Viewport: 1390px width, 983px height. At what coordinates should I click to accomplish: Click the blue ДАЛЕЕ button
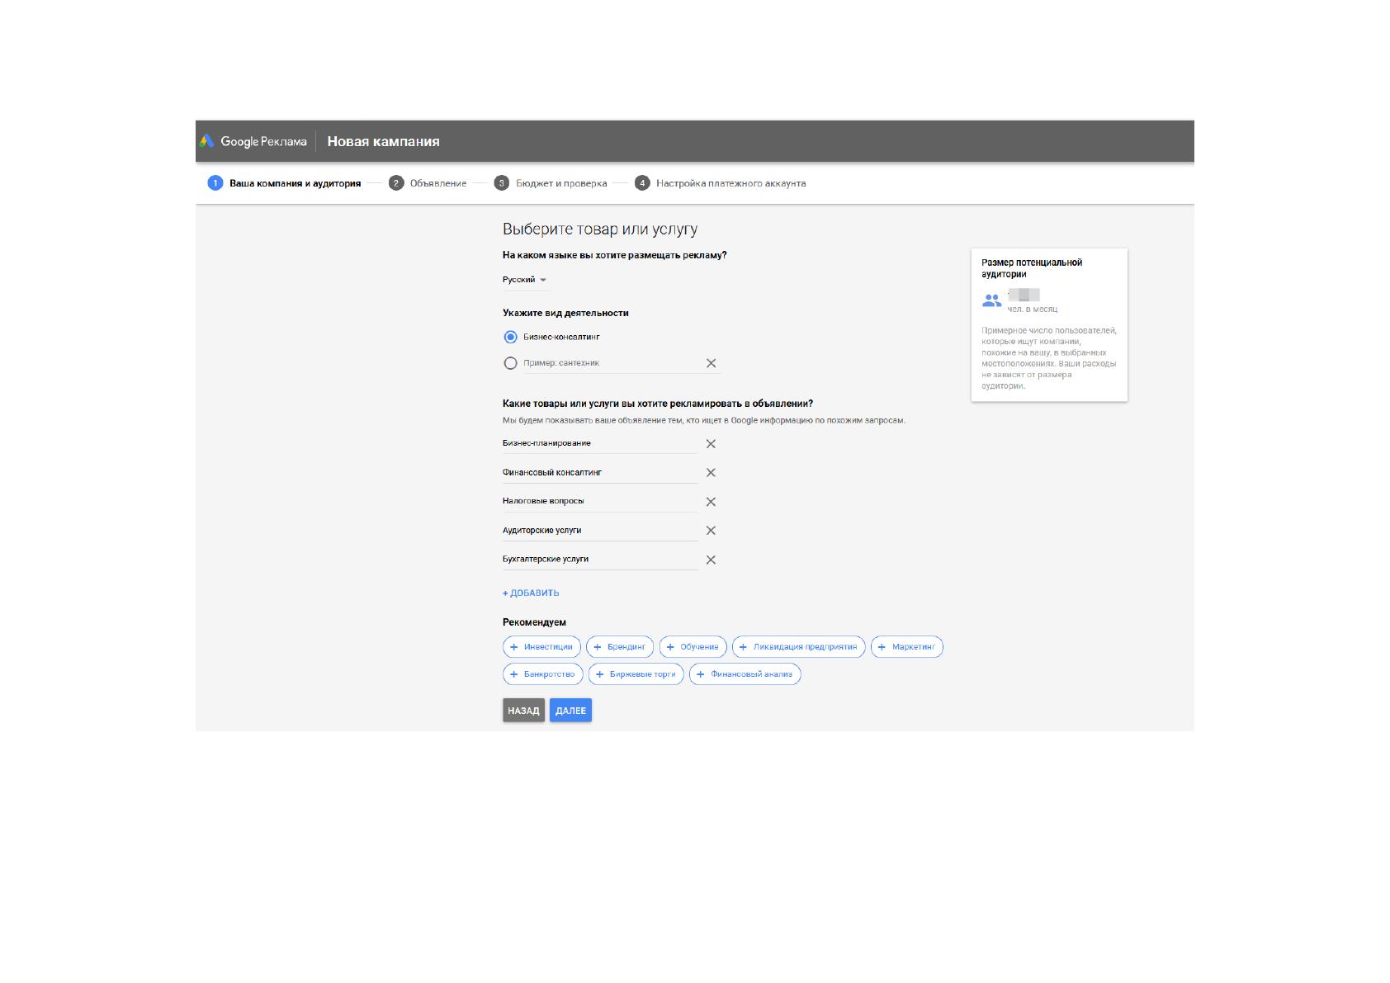570,711
